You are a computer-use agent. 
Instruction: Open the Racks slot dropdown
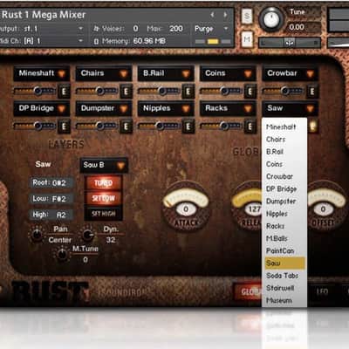pyautogui.click(x=228, y=108)
